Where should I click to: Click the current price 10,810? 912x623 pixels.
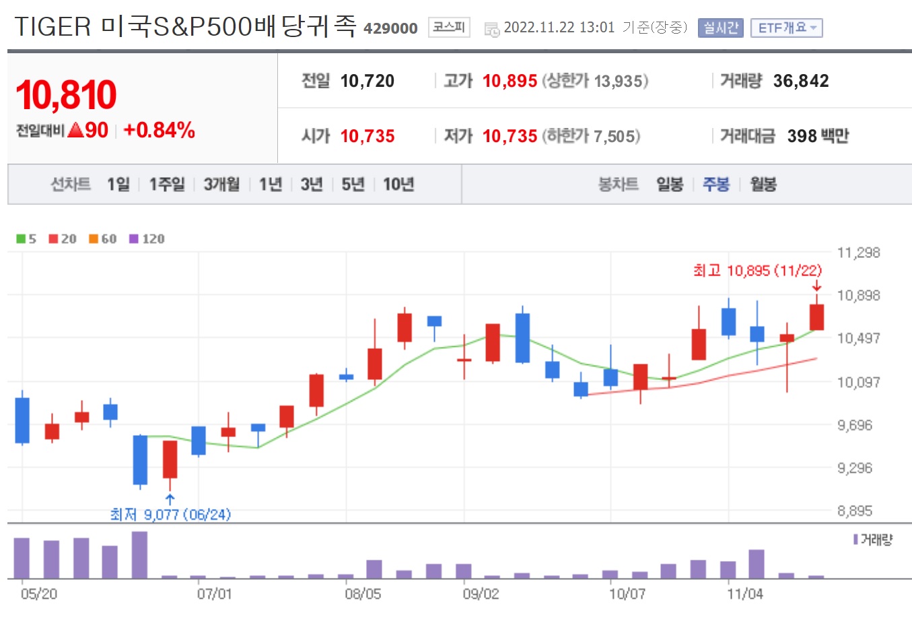66,94
